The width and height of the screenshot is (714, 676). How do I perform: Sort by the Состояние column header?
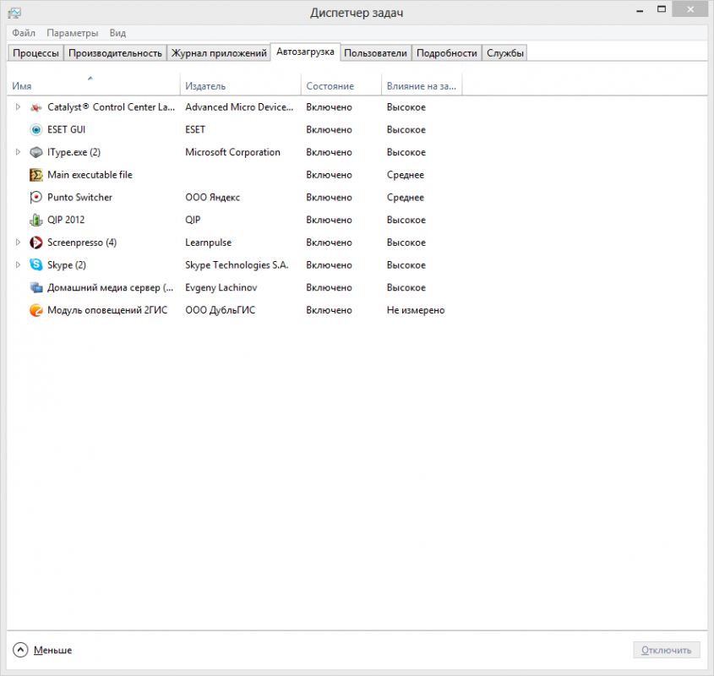(x=341, y=85)
